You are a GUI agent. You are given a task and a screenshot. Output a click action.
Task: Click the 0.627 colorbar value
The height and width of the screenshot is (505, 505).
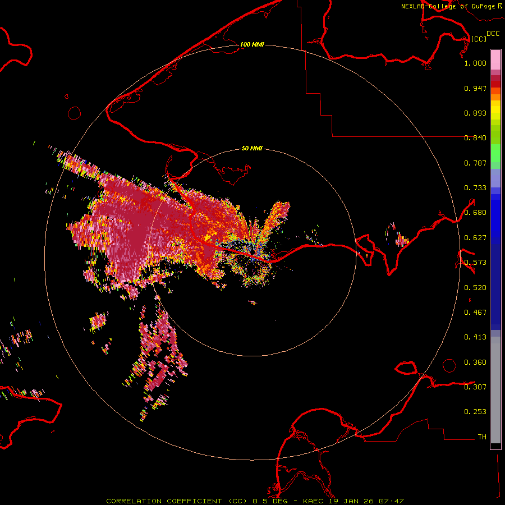(x=475, y=238)
